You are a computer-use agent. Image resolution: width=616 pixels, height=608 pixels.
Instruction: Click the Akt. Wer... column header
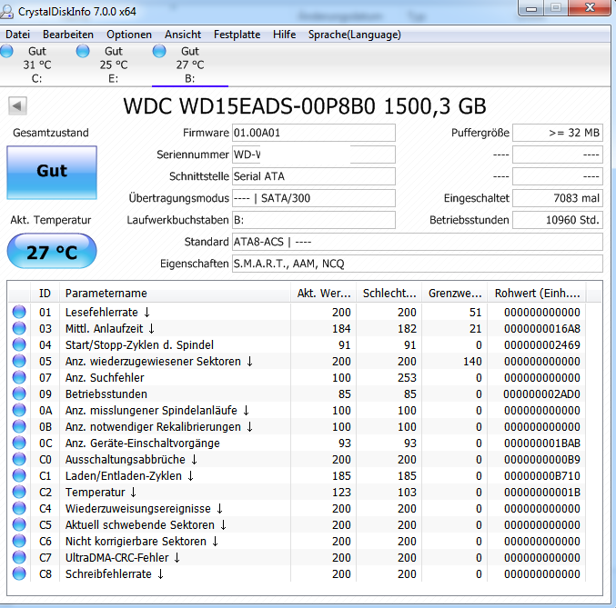coord(324,294)
